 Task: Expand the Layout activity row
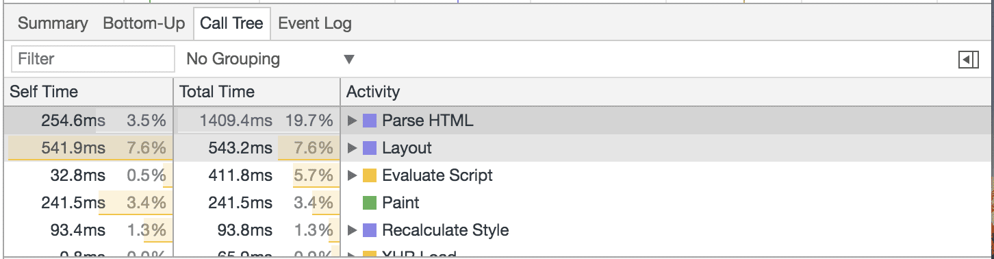click(353, 148)
